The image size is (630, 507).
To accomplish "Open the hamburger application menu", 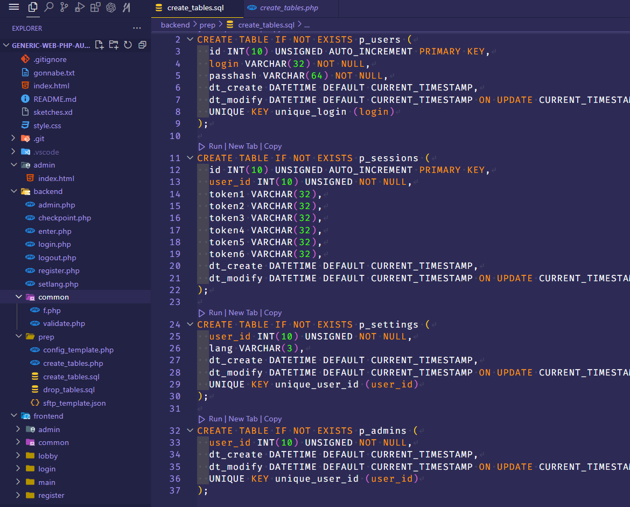I will tap(14, 7).
